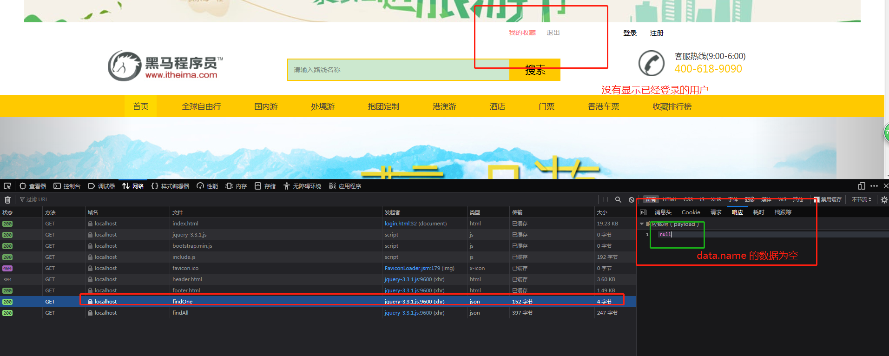Collapse the payload response section triangle
The height and width of the screenshot is (356, 889).
pos(642,224)
